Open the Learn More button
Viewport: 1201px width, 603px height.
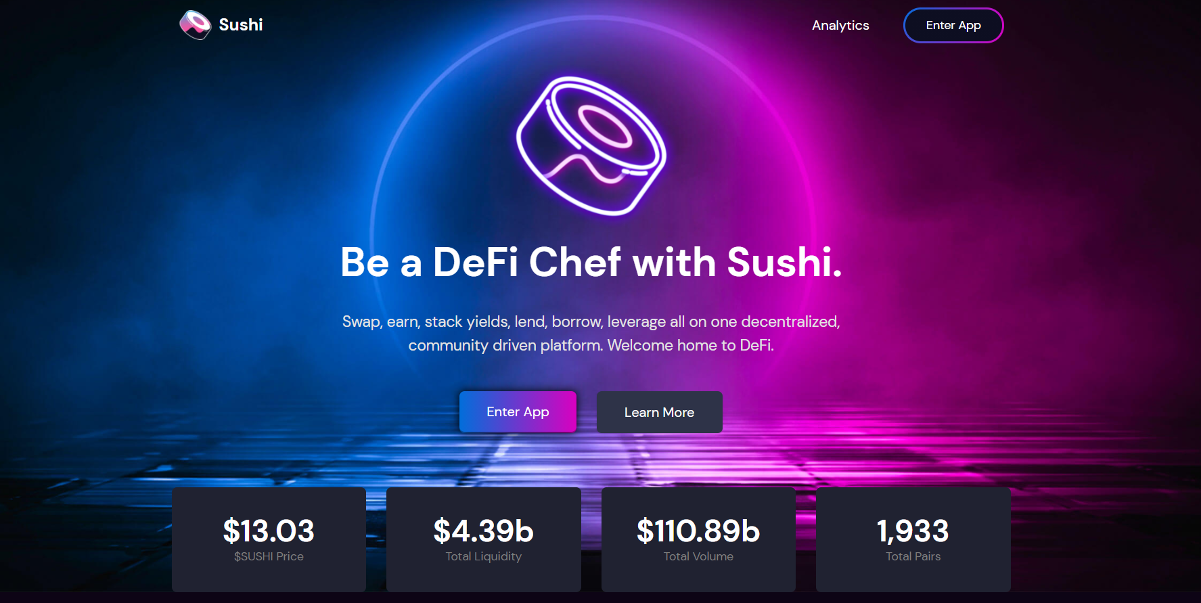[659, 412]
